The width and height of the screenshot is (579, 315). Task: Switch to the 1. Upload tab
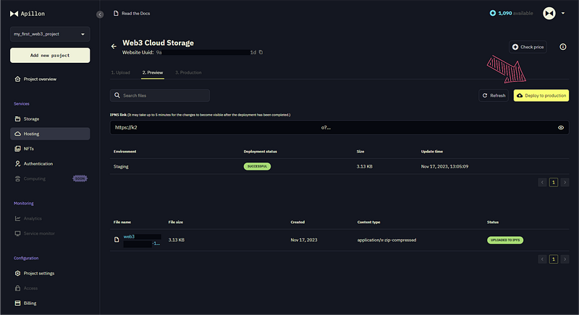[120, 72]
